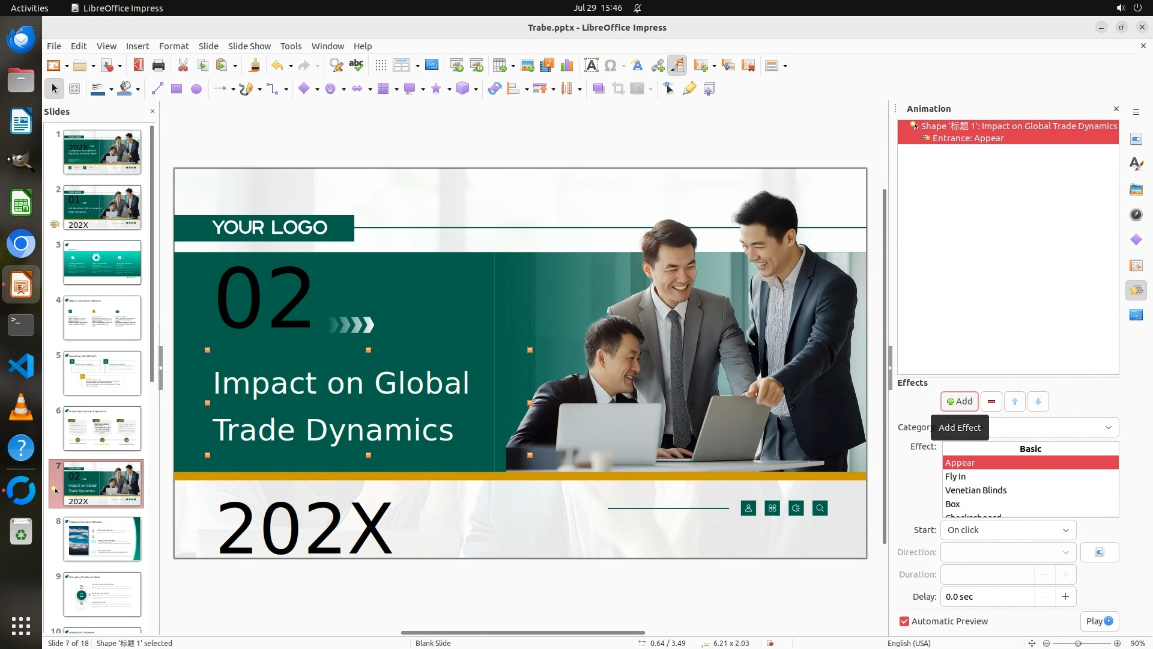
Task: Click the Toggle Extrusion 3D icon
Action: 709,89
